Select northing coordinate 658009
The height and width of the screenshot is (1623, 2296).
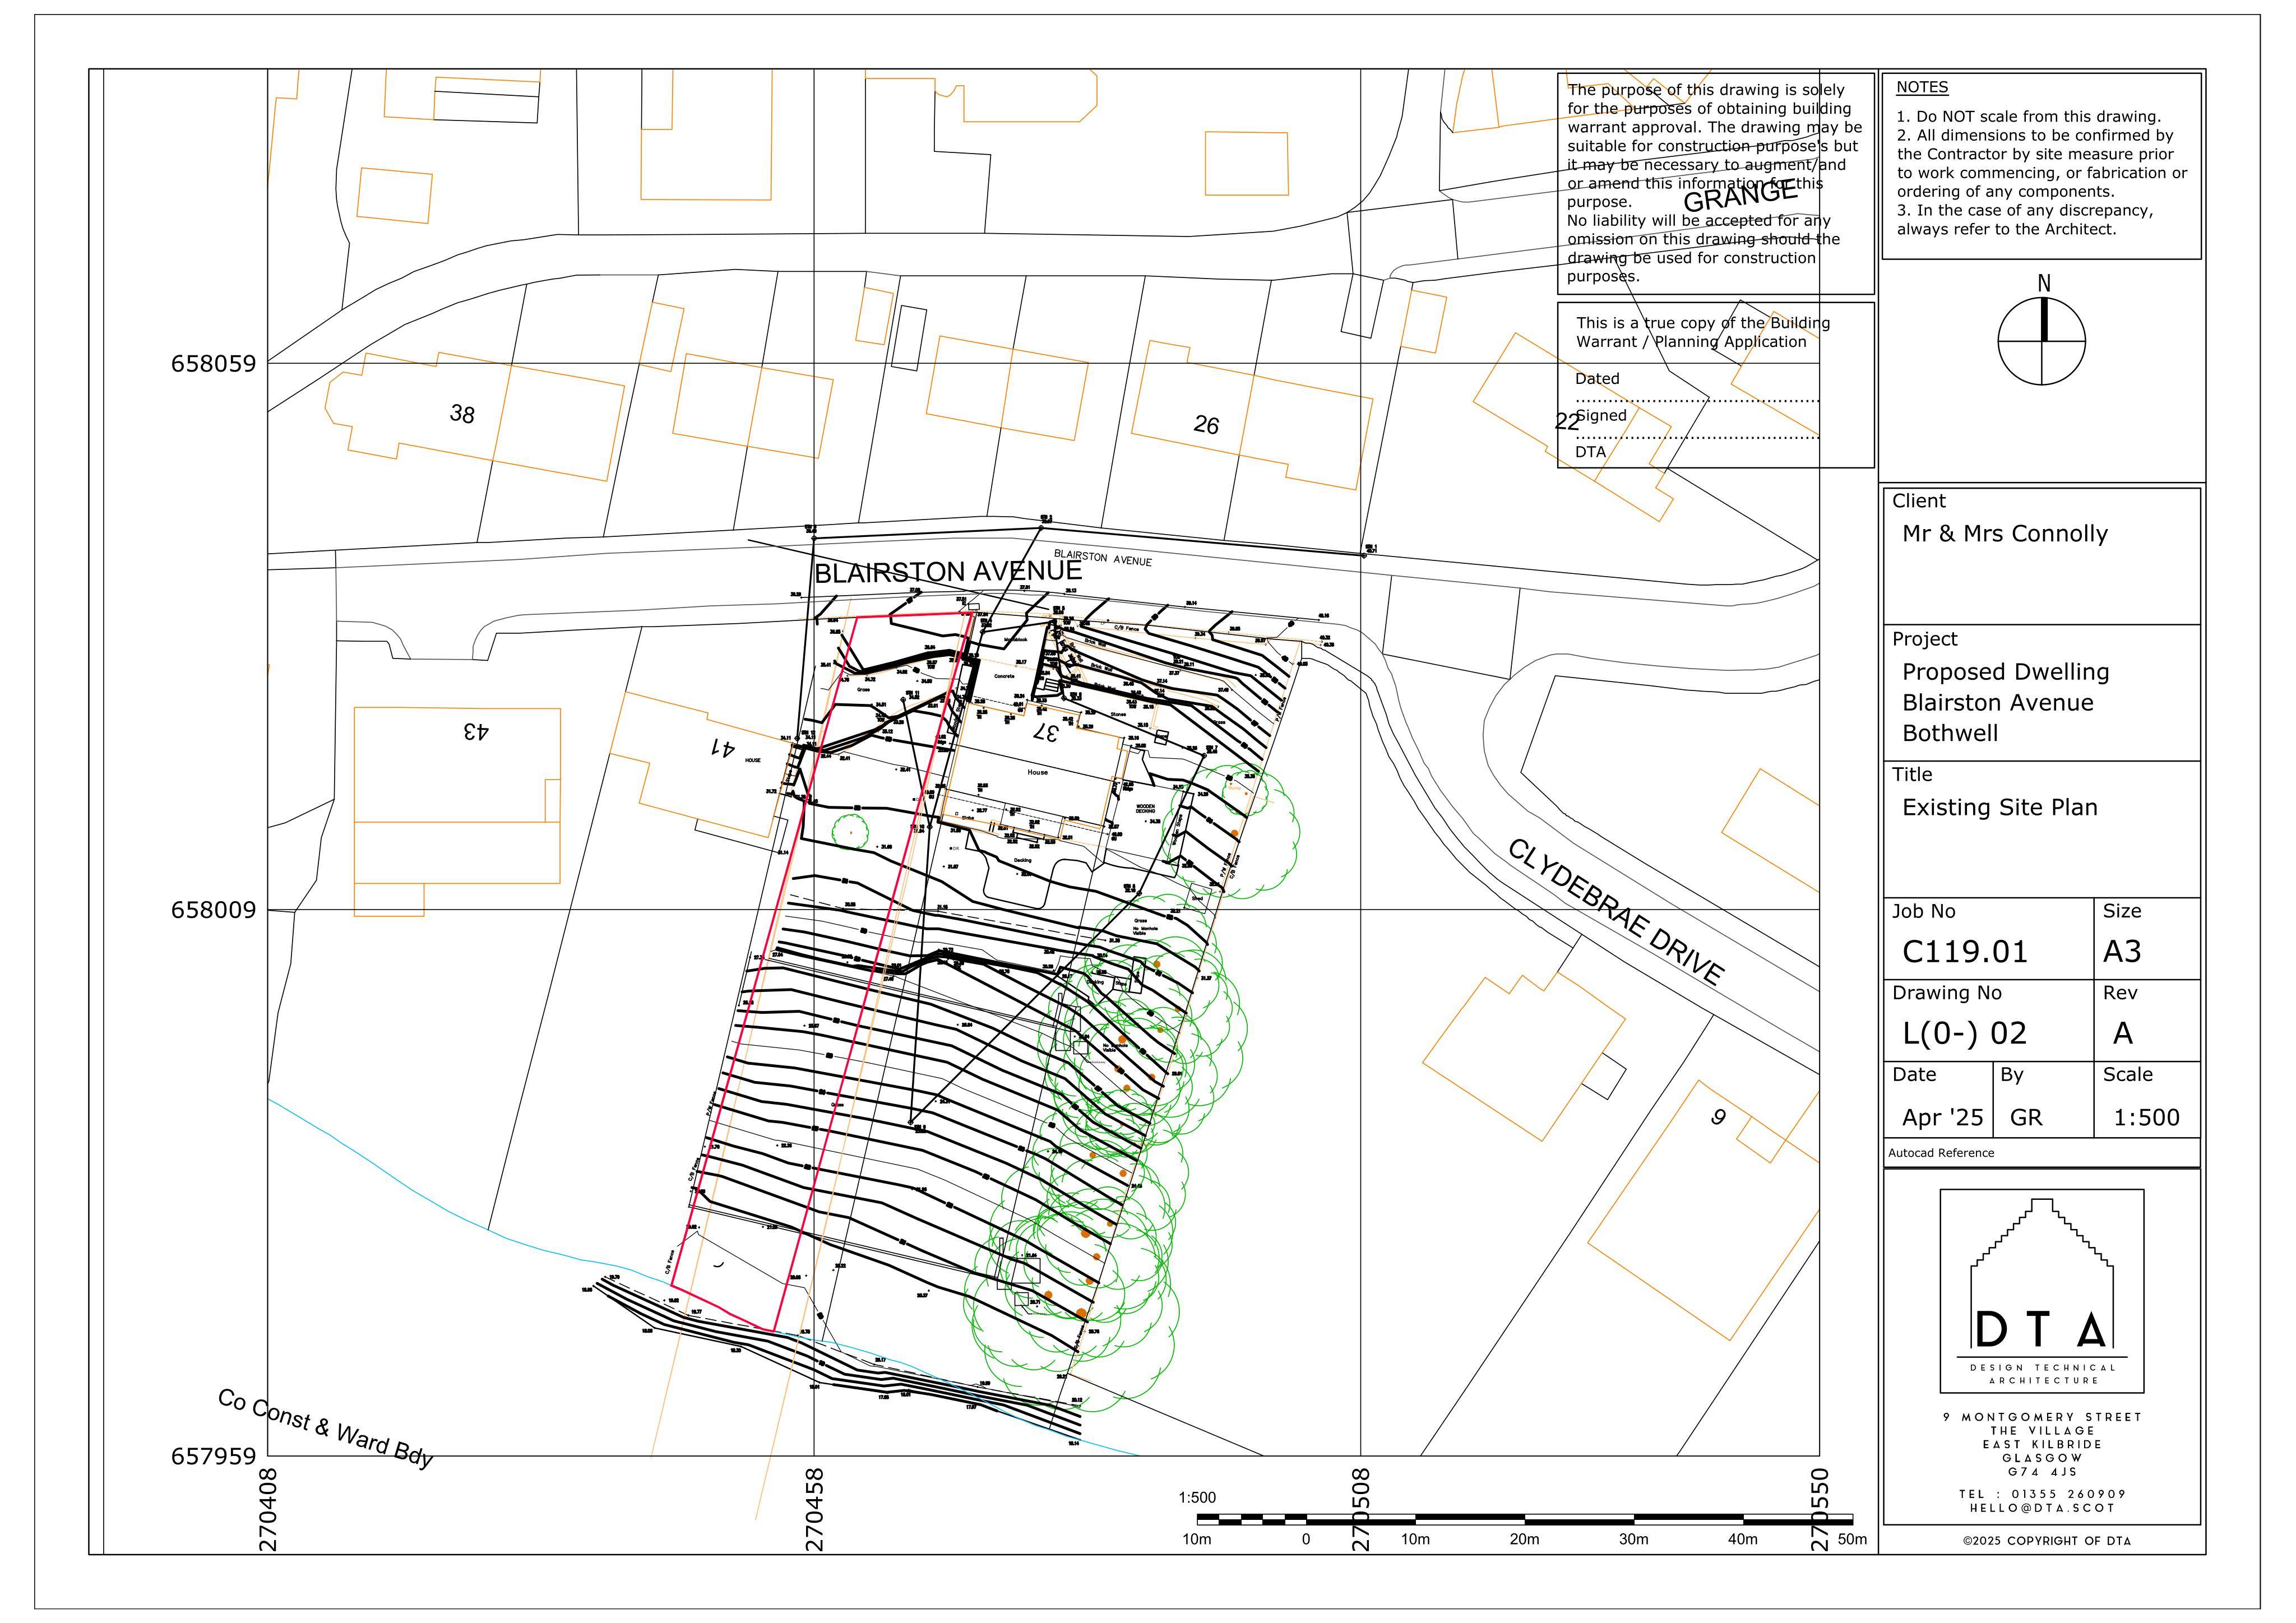click(213, 910)
